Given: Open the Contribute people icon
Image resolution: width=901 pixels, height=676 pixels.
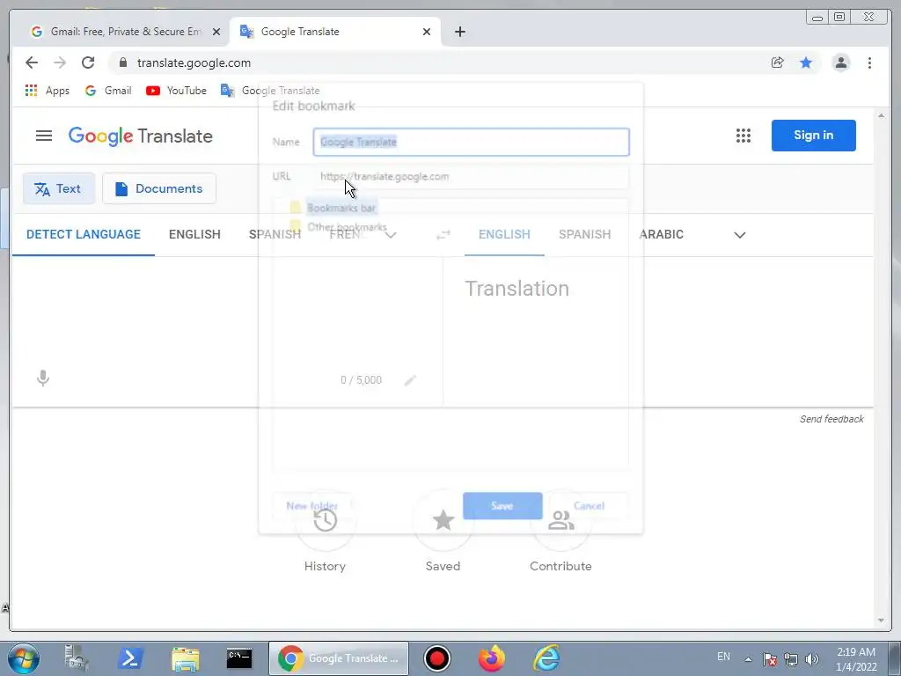Looking at the screenshot, I should (560, 521).
